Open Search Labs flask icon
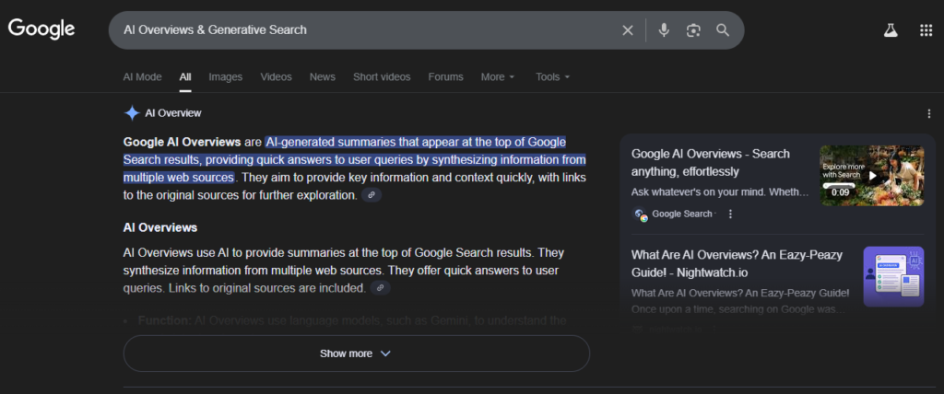Image resolution: width=944 pixels, height=394 pixels. [890, 30]
